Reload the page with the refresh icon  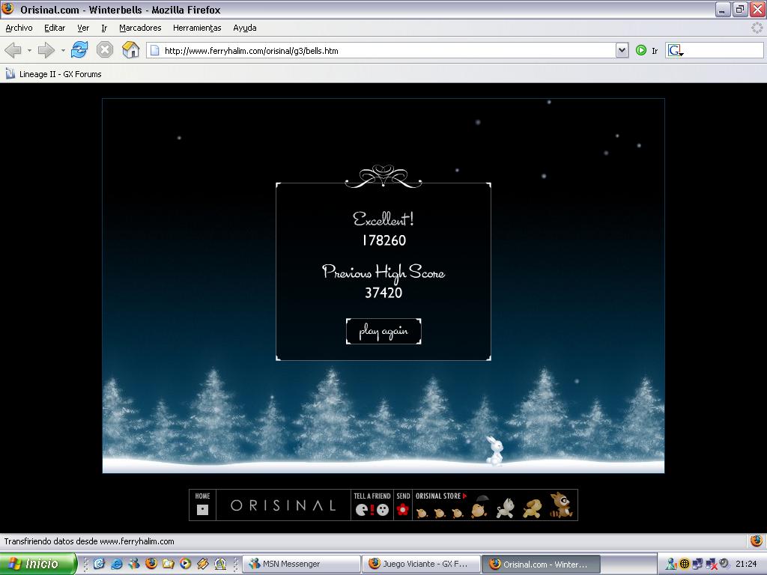pos(79,50)
